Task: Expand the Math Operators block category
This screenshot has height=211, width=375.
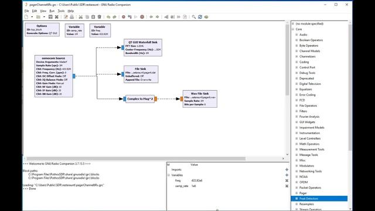Action: coord(296,144)
